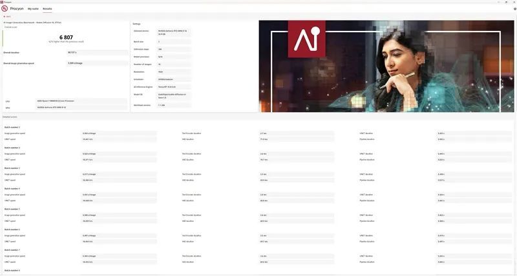Click Batch 7 Pipeline duration value
Viewport: 517px width, 276px height.
click(474, 262)
